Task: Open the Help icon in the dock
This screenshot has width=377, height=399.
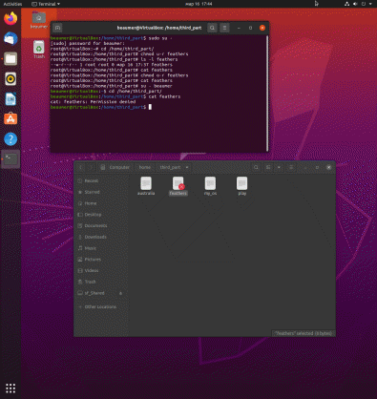Action: pos(10,139)
